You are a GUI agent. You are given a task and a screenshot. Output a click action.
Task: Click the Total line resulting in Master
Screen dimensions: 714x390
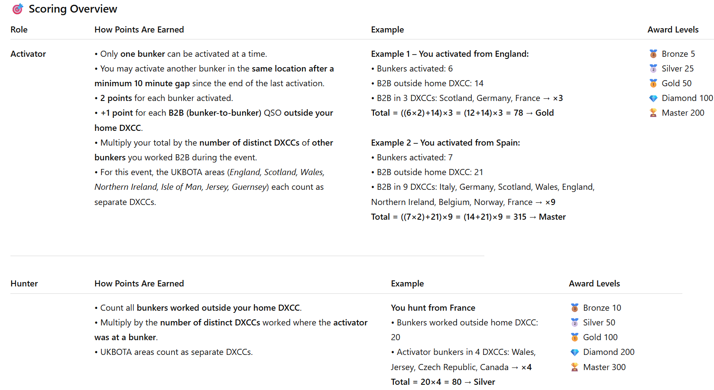click(x=468, y=217)
